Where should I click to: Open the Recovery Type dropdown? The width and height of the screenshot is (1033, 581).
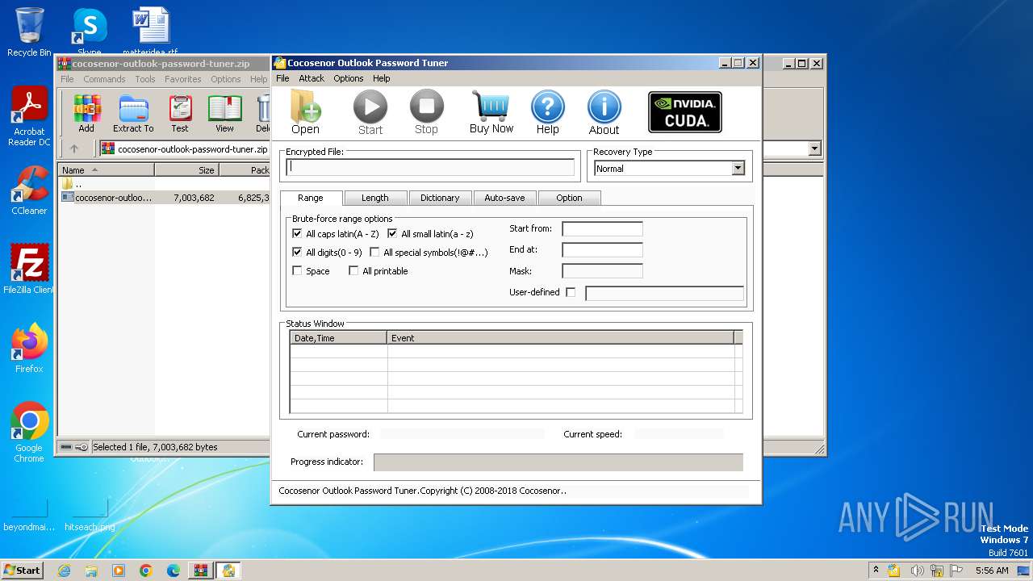tap(738, 169)
